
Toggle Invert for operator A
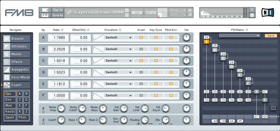click(x=141, y=37)
